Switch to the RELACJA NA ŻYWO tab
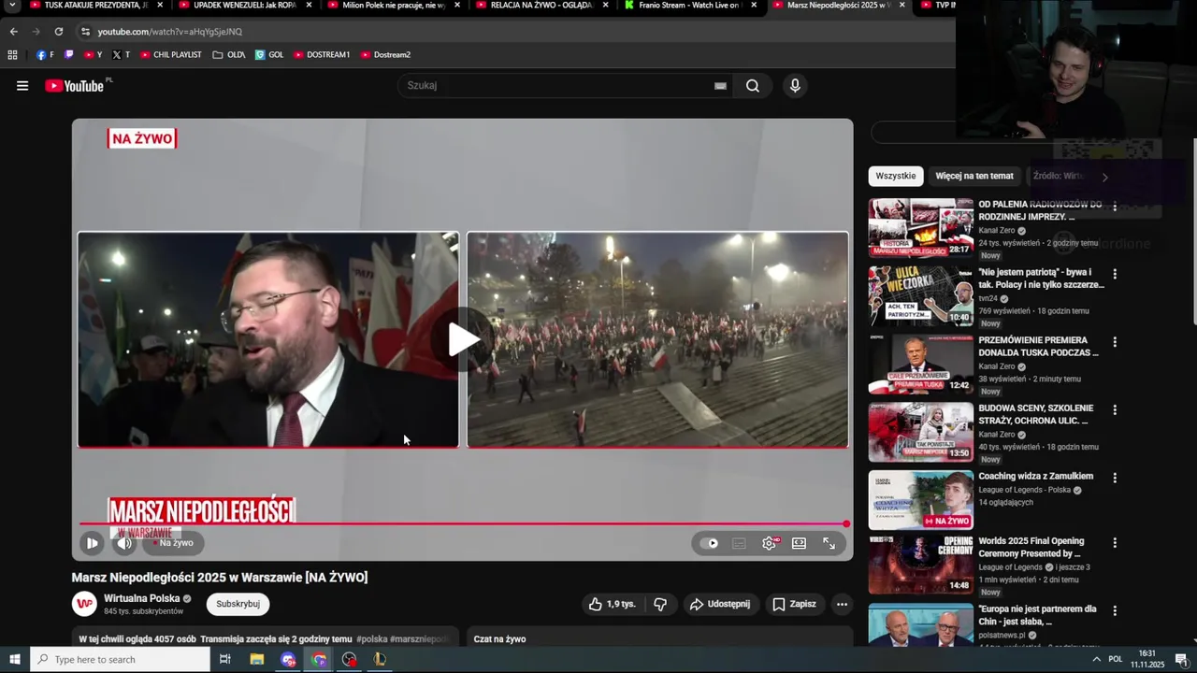The image size is (1197, 673). click(x=542, y=6)
